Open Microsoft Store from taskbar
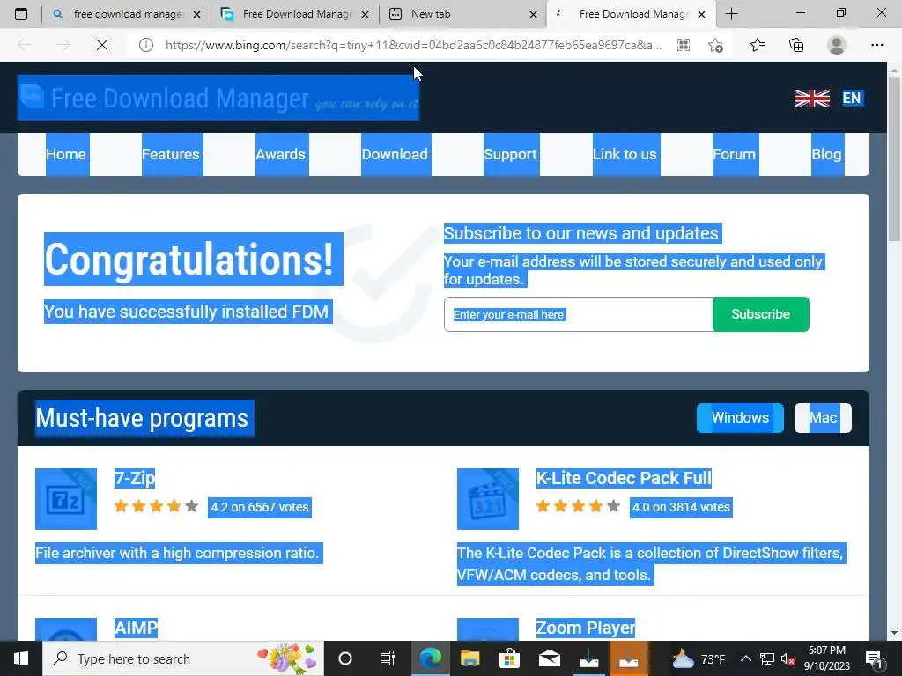Viewport: 902px width, 676px height. pyautogui.click(x=509, y=658)
